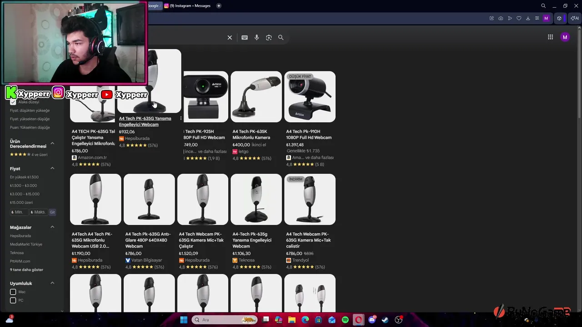Open the extensions cube icon
This screenshot has height=327, width=582.
tap(559, 18)
